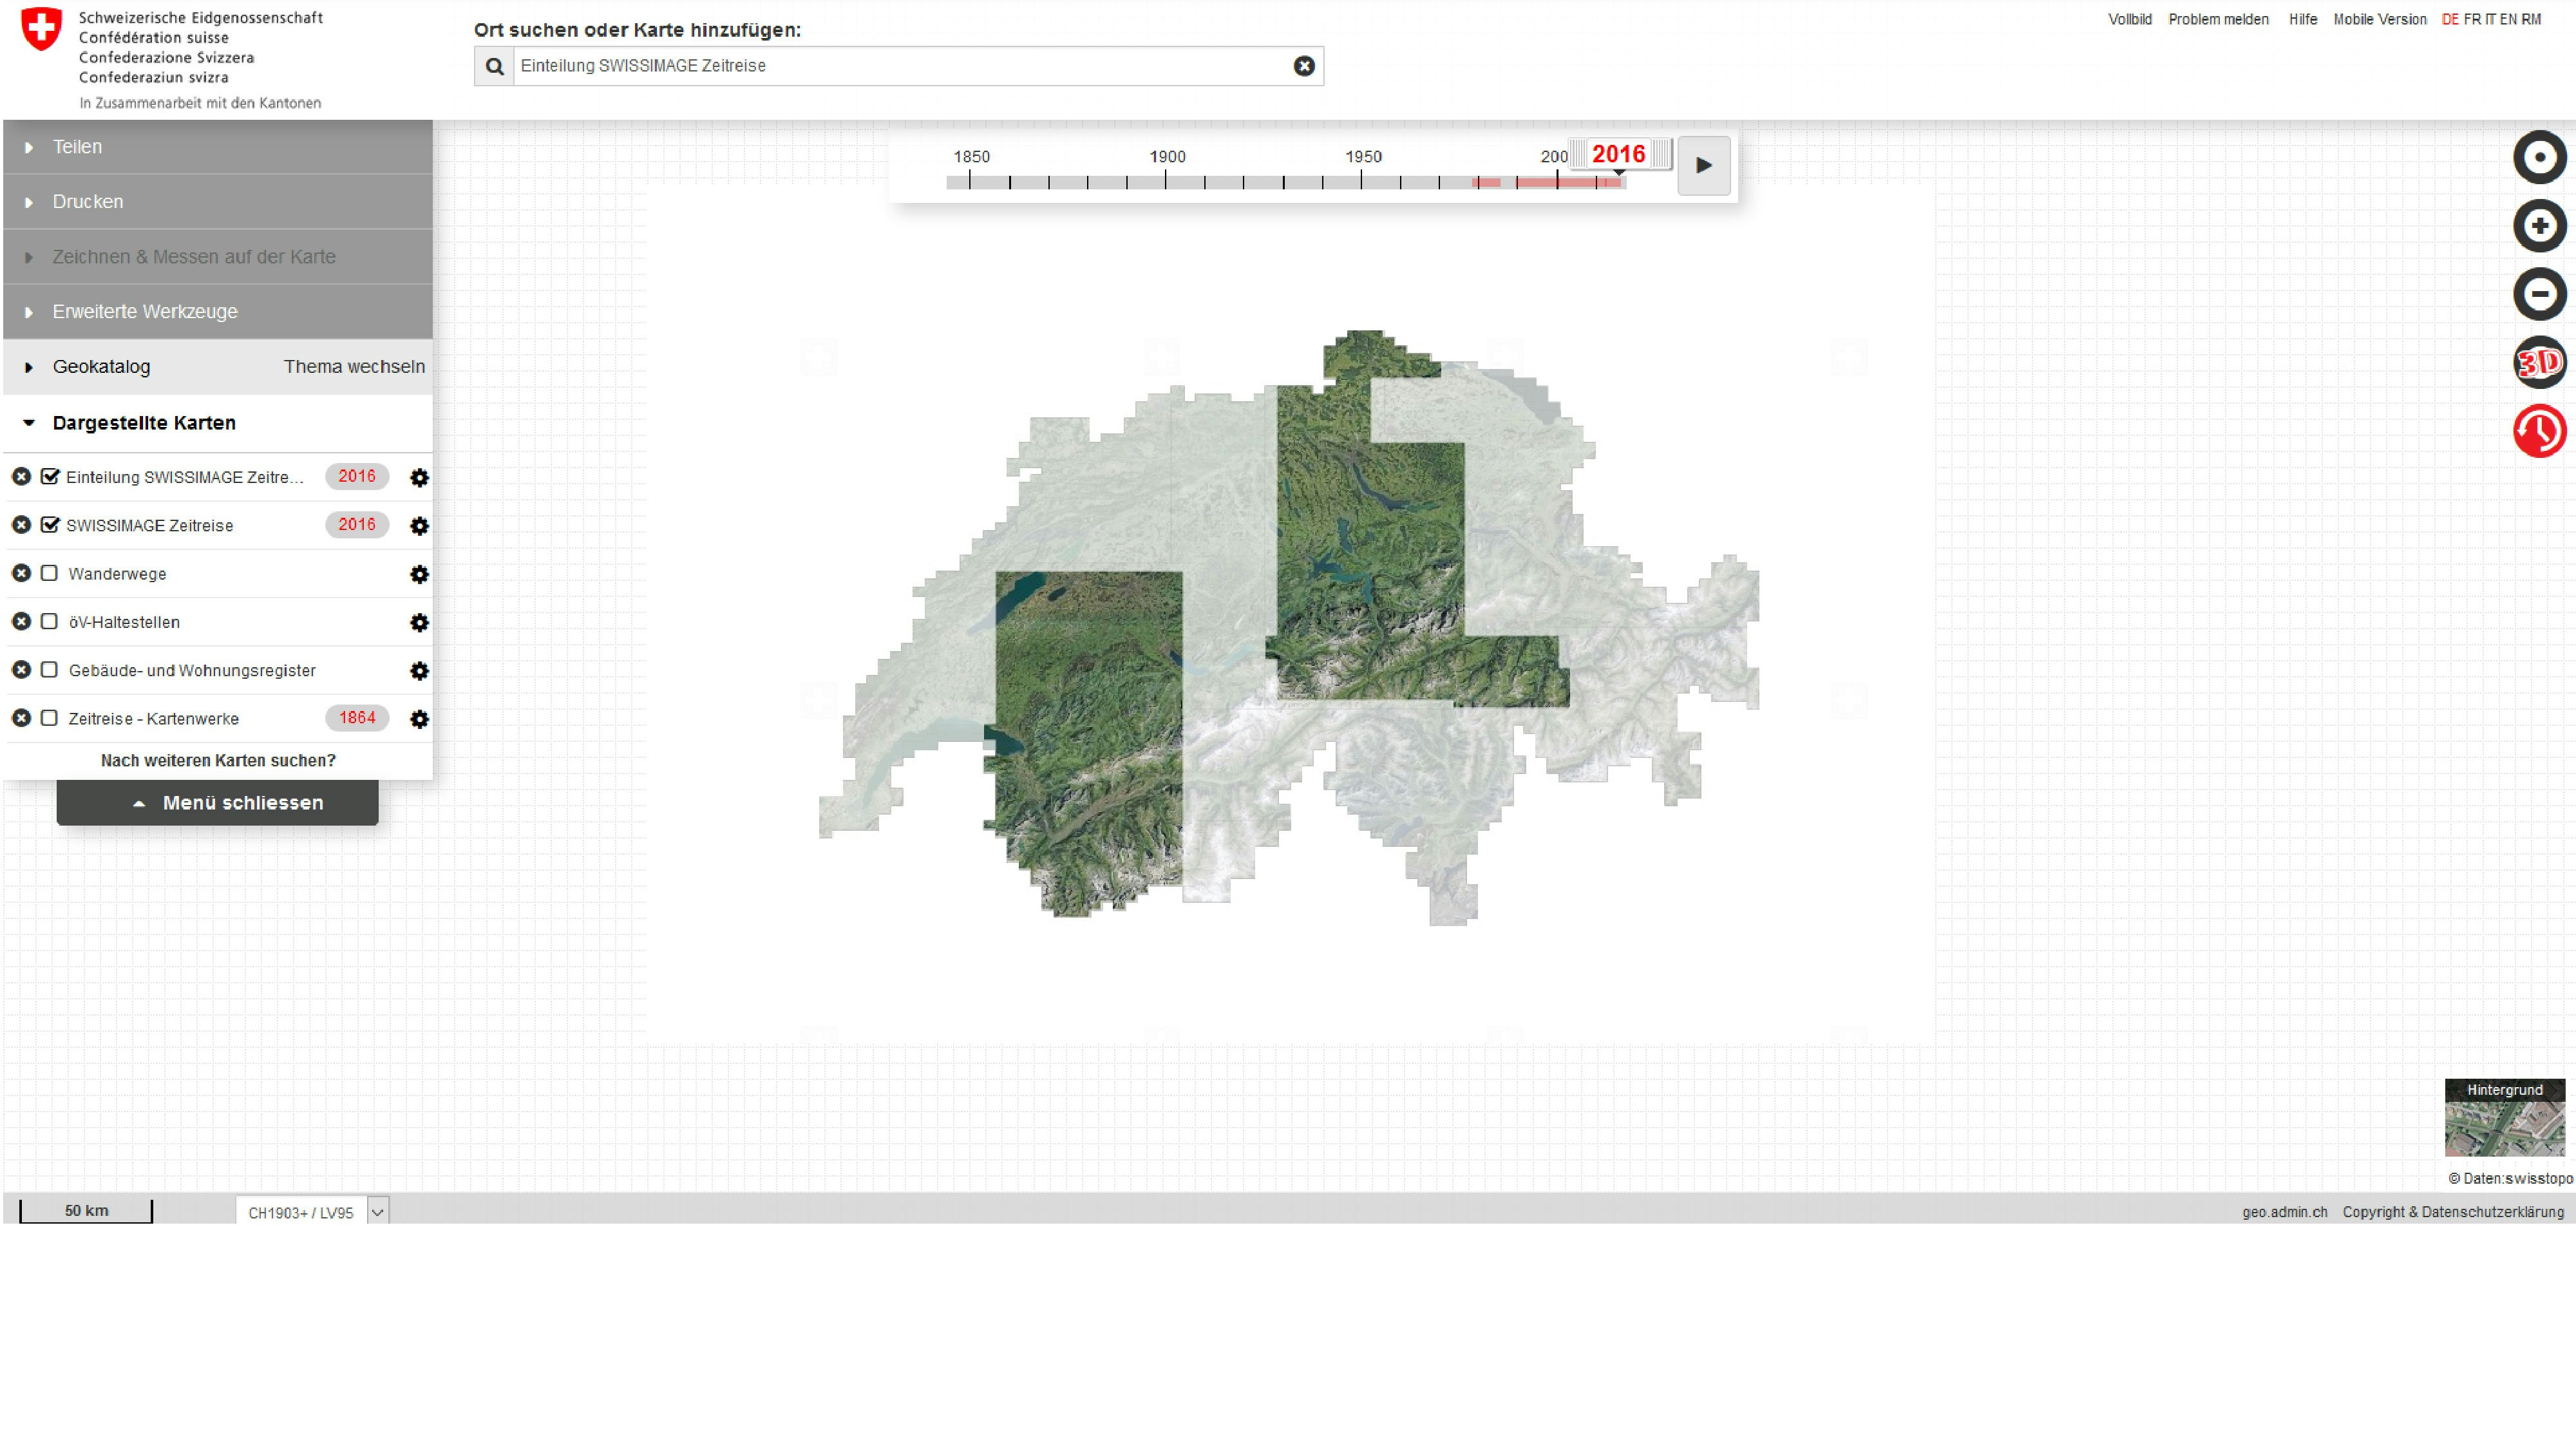The image size is (2576, 1449).
Task: Open the Teilen menu panel
Action: point(77,147)
